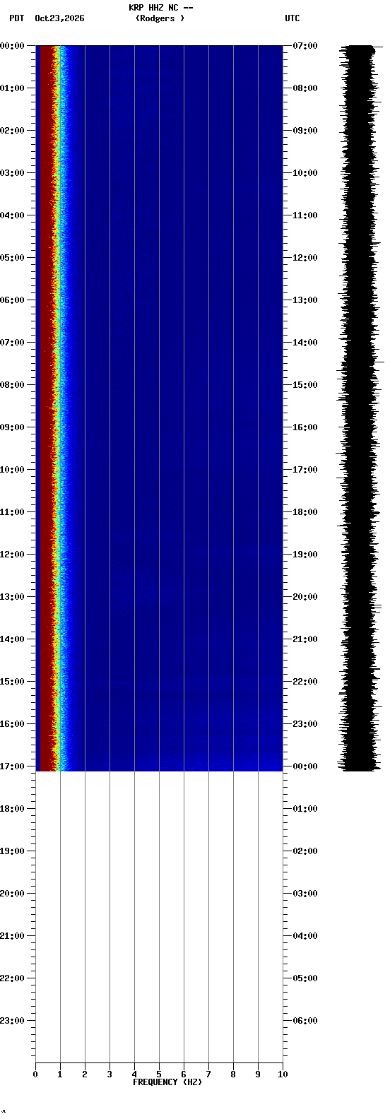Click the PDT '22:00' time label
Image resolution: width=390 pixels, height=1119 pixels.
[x=12, y=978]
